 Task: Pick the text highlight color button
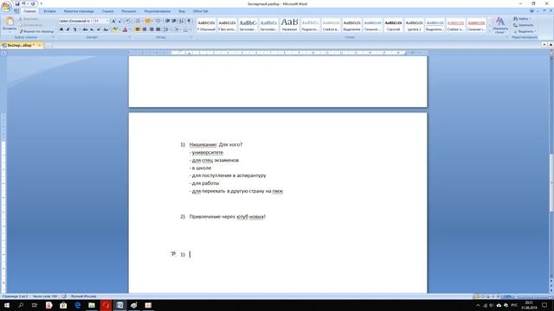click(115, 29)
